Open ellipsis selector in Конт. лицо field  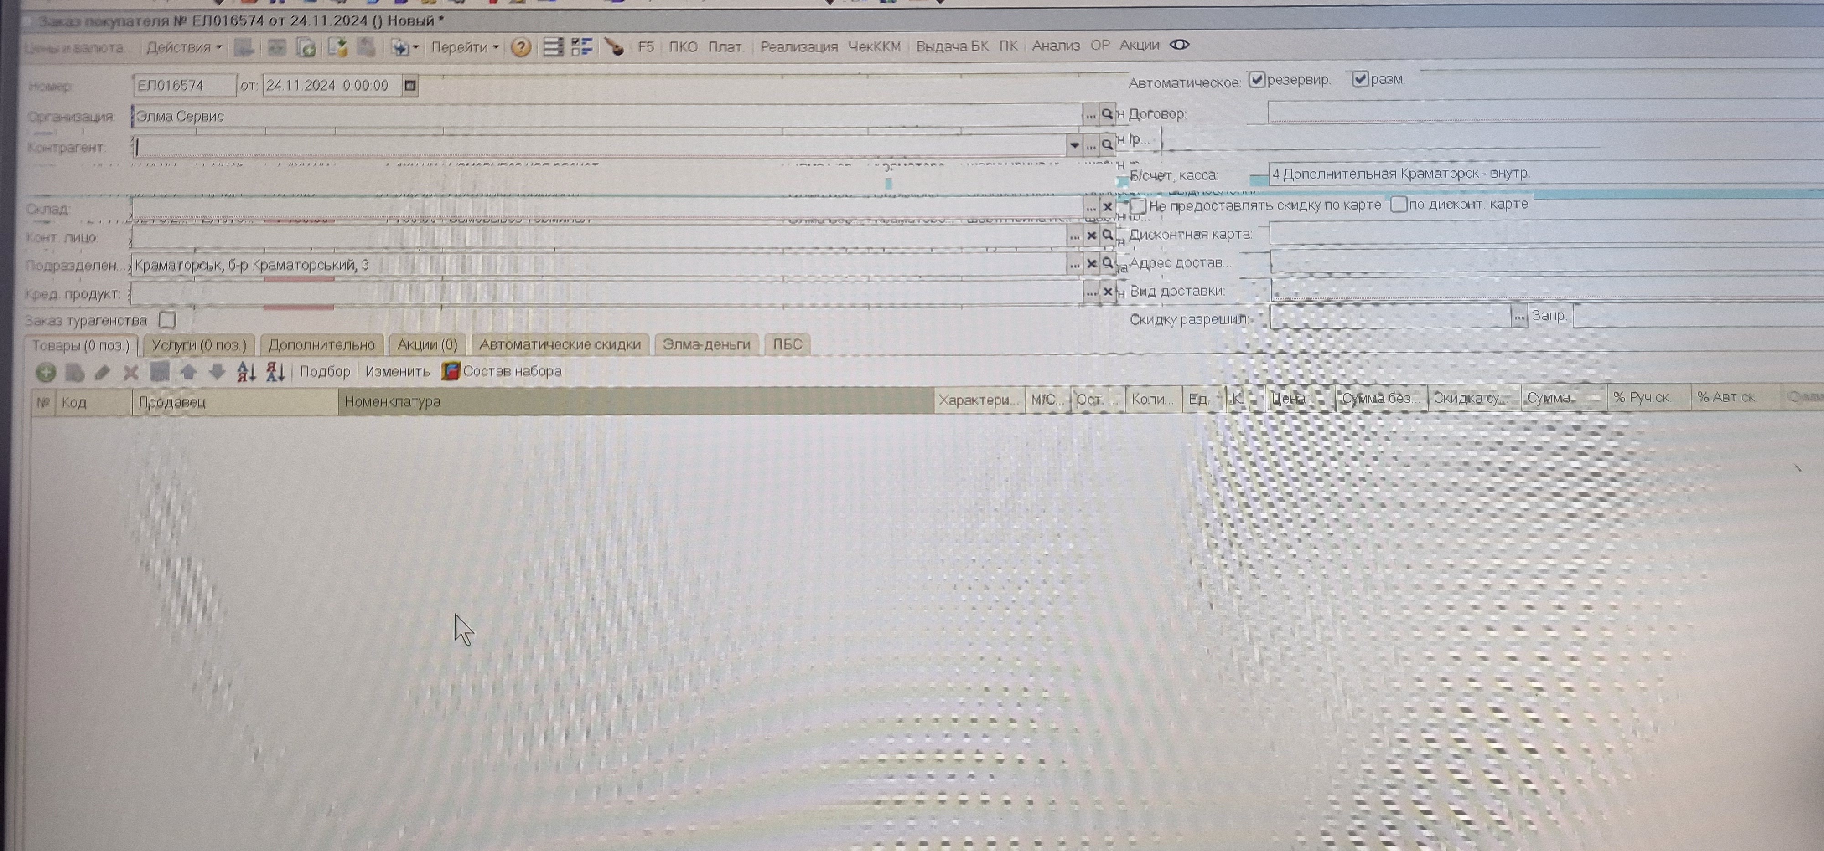(1075, 236)
